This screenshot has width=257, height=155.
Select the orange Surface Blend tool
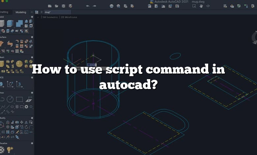point(10,44)
